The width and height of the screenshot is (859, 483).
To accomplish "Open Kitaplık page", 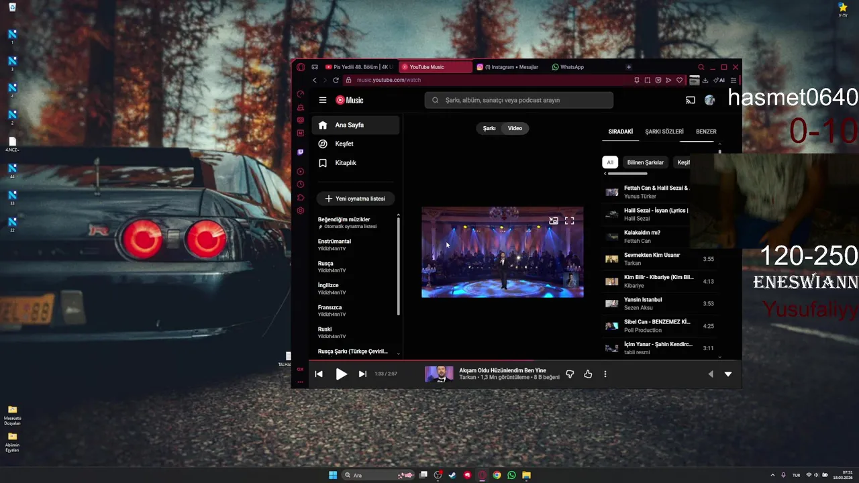I will 356,163.
